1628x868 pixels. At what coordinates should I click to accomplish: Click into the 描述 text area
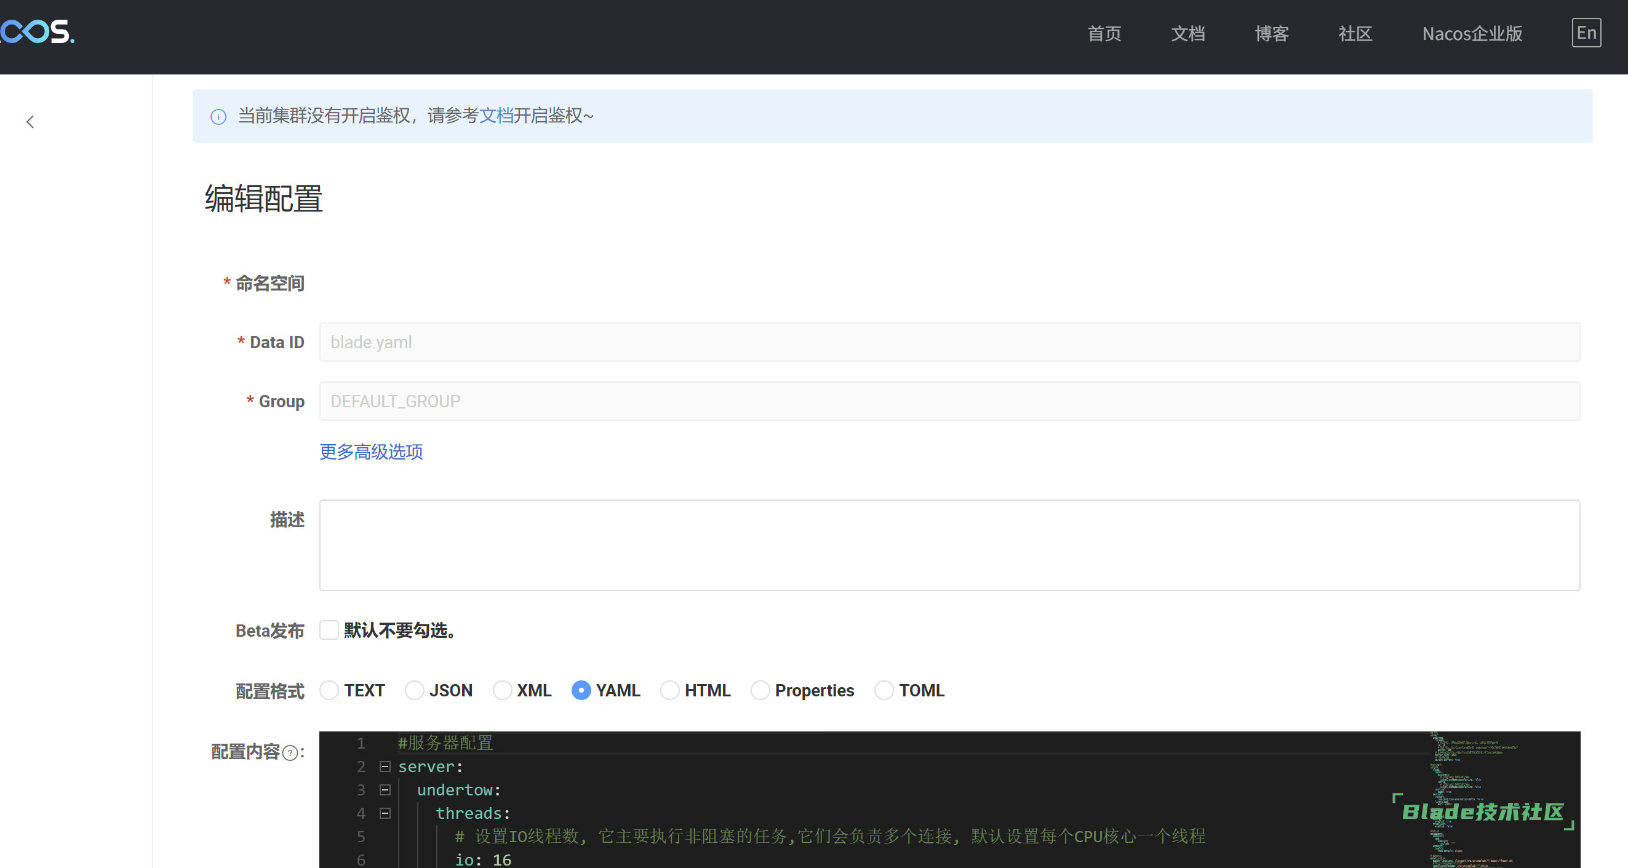[x=949, y=545]
